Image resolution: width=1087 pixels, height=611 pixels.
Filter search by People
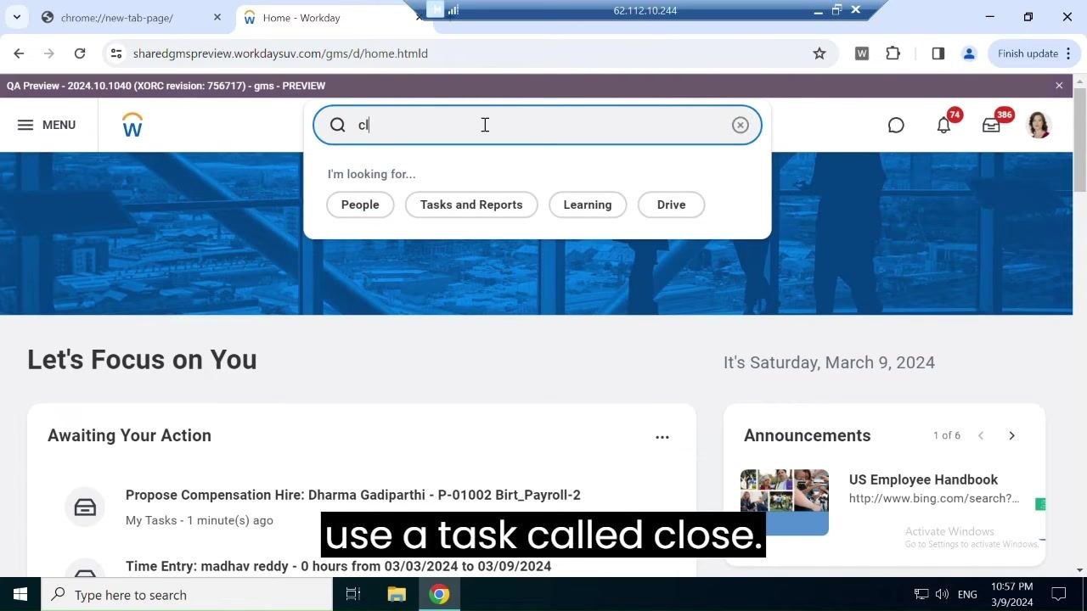[x=360, y=205]
